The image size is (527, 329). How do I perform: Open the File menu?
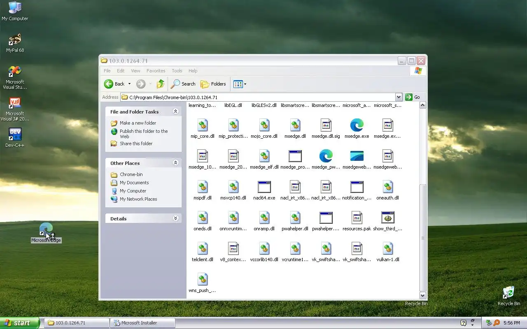pyautogui.click(x=107, y=71)
